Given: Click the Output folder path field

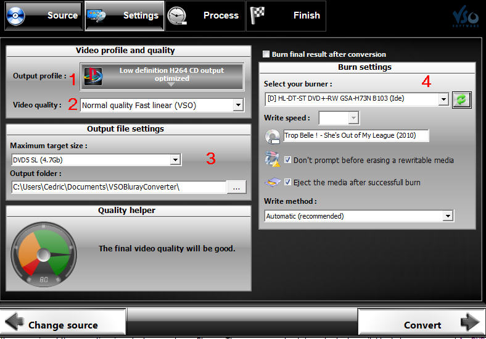Looking at the screenshot, I should pos(119,187).
